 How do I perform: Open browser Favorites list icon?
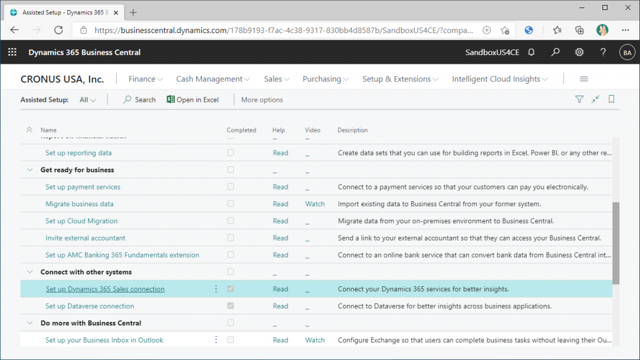point(557,30)
